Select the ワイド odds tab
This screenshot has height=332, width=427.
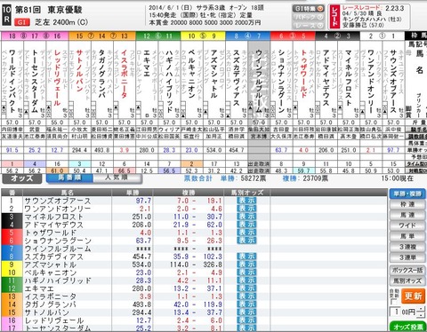click(407, 225)
